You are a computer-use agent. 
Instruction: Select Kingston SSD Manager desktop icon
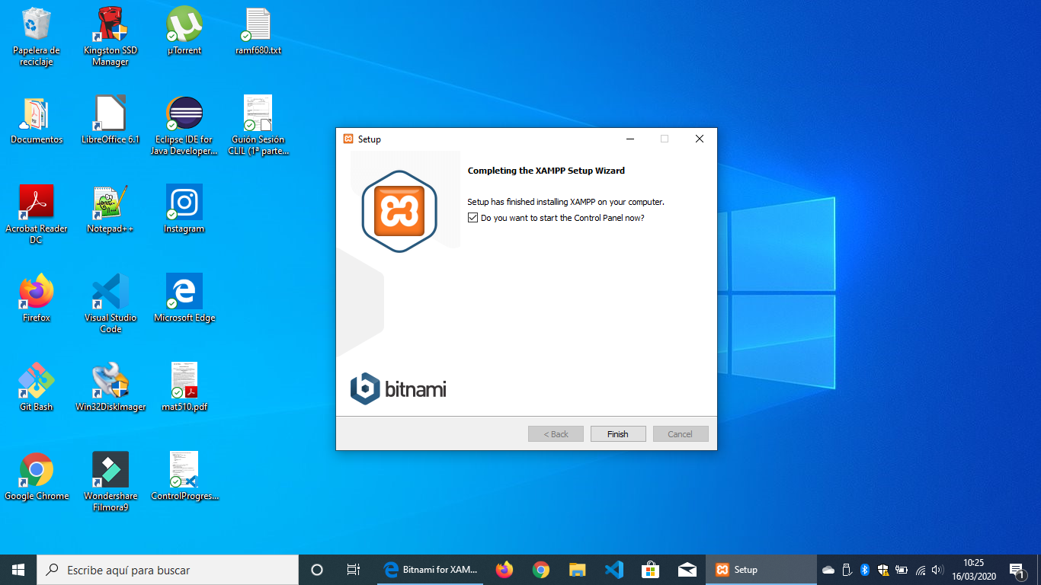pos(111,37)
